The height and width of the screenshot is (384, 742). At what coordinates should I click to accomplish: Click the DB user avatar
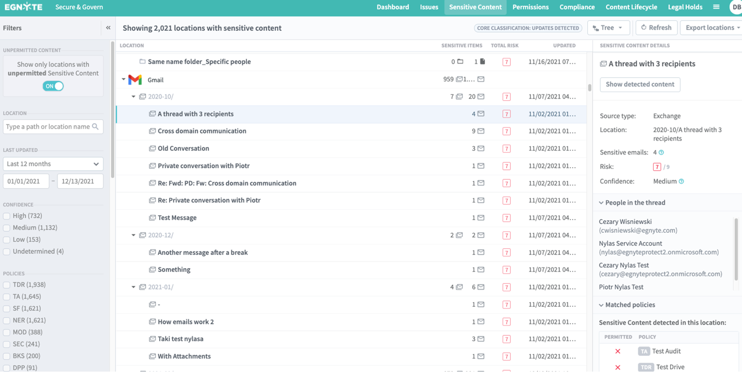tap(736, 7)
